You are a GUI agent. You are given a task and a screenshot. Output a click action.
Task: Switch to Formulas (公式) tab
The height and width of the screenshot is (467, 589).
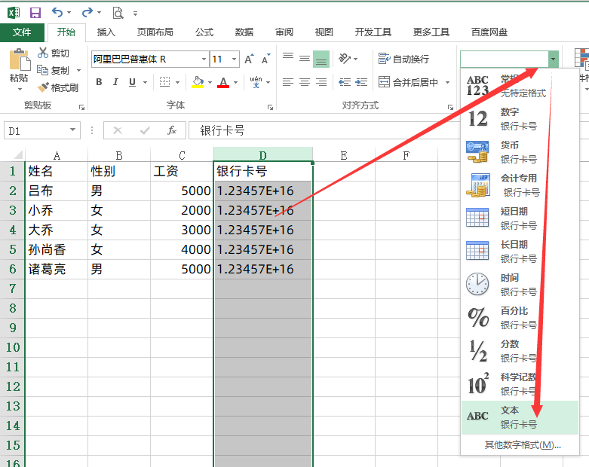tap(204, 32)
